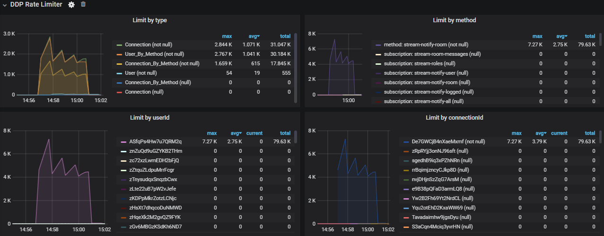Collapse the DDP Rate Limiter row
Screen dimensions: 604x236
pyautogui.click(x=4, y=5)
